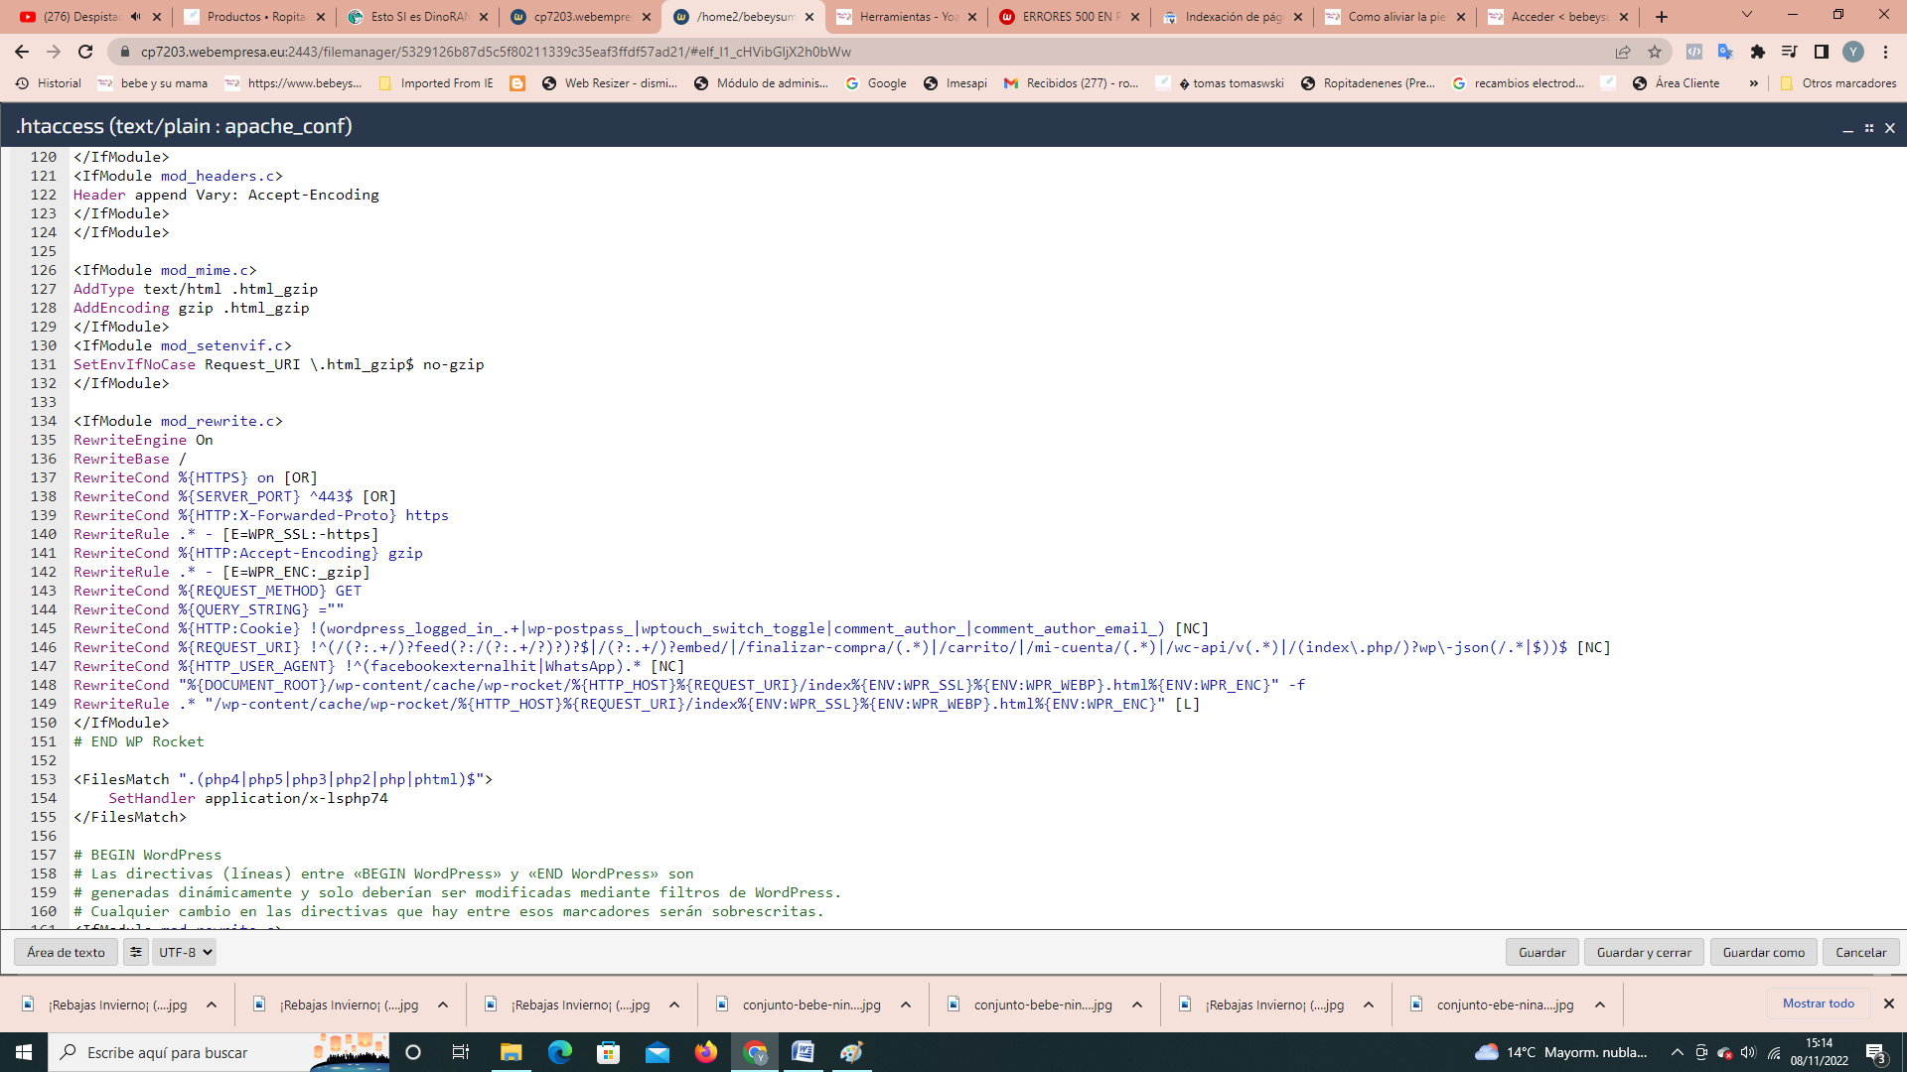Screen dimensions: 1907x1072
Task: Minimize the .htaccess editor dialog
Action: 1847,128
